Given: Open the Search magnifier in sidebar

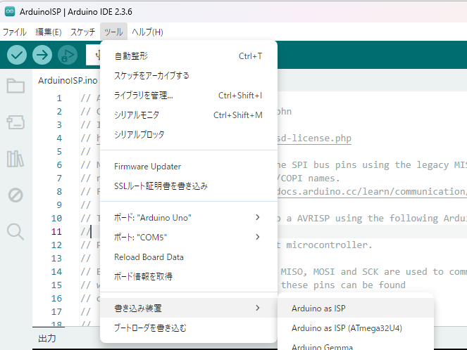Looking at the screenshot, I should 15,231.
